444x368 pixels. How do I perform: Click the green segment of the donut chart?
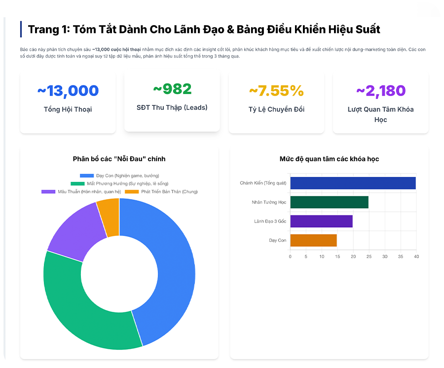coord(79,301)
